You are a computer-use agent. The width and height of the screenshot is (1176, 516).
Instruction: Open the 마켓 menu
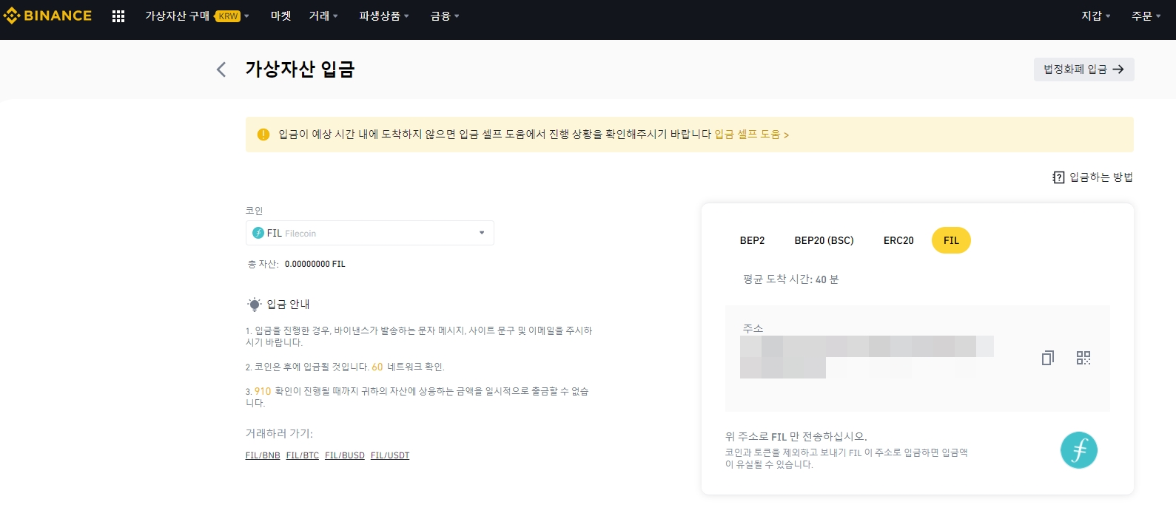[280, 16]
